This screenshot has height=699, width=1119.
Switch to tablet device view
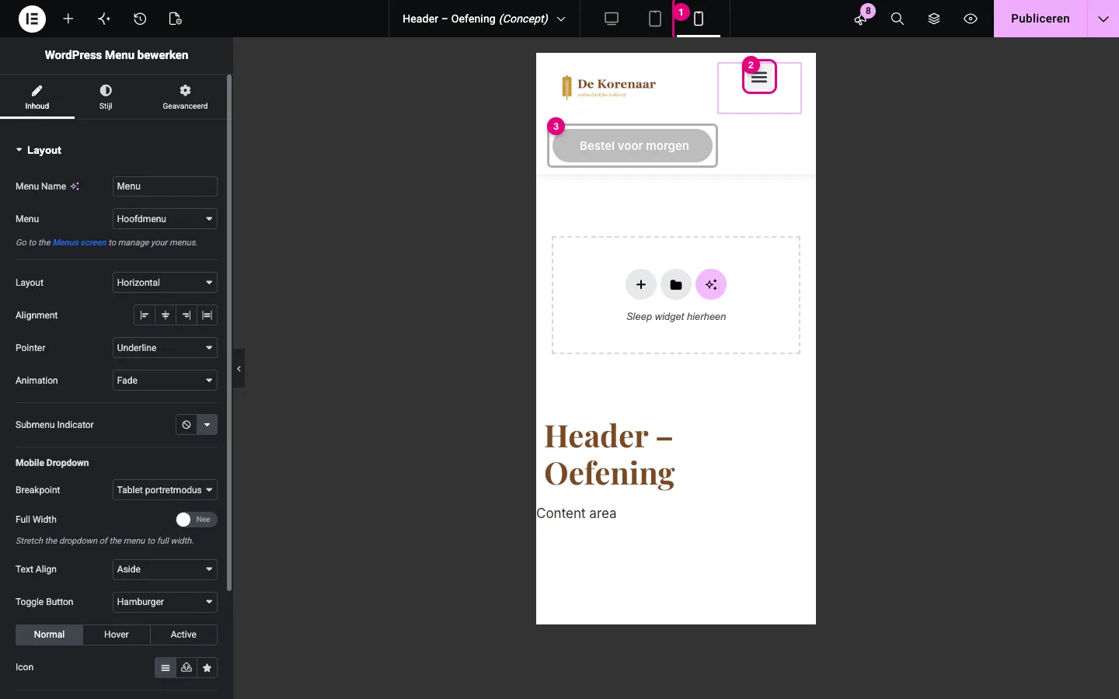click(x=655, y=19)
